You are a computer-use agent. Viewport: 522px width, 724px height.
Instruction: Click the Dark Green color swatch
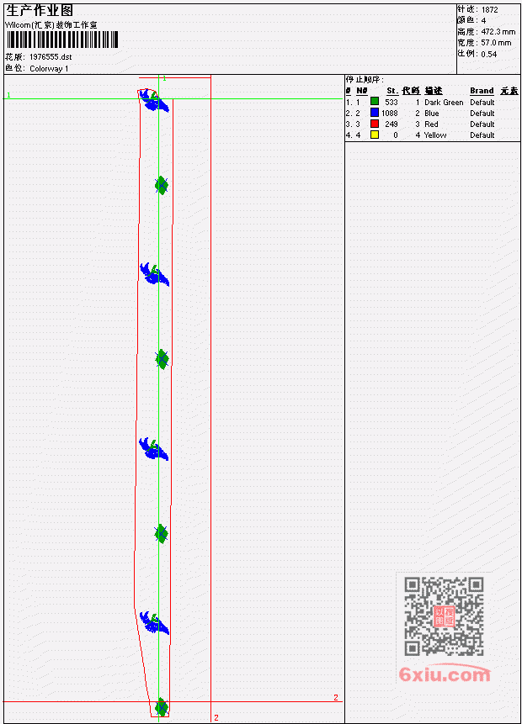click(x=375, y=101)
